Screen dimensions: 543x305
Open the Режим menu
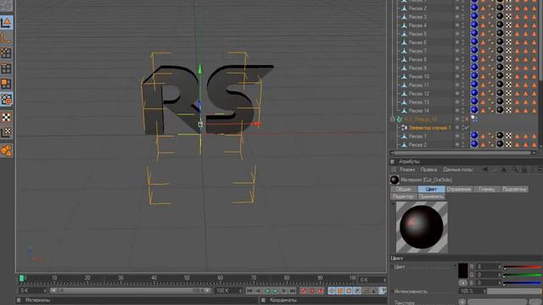tap(407, 169)
